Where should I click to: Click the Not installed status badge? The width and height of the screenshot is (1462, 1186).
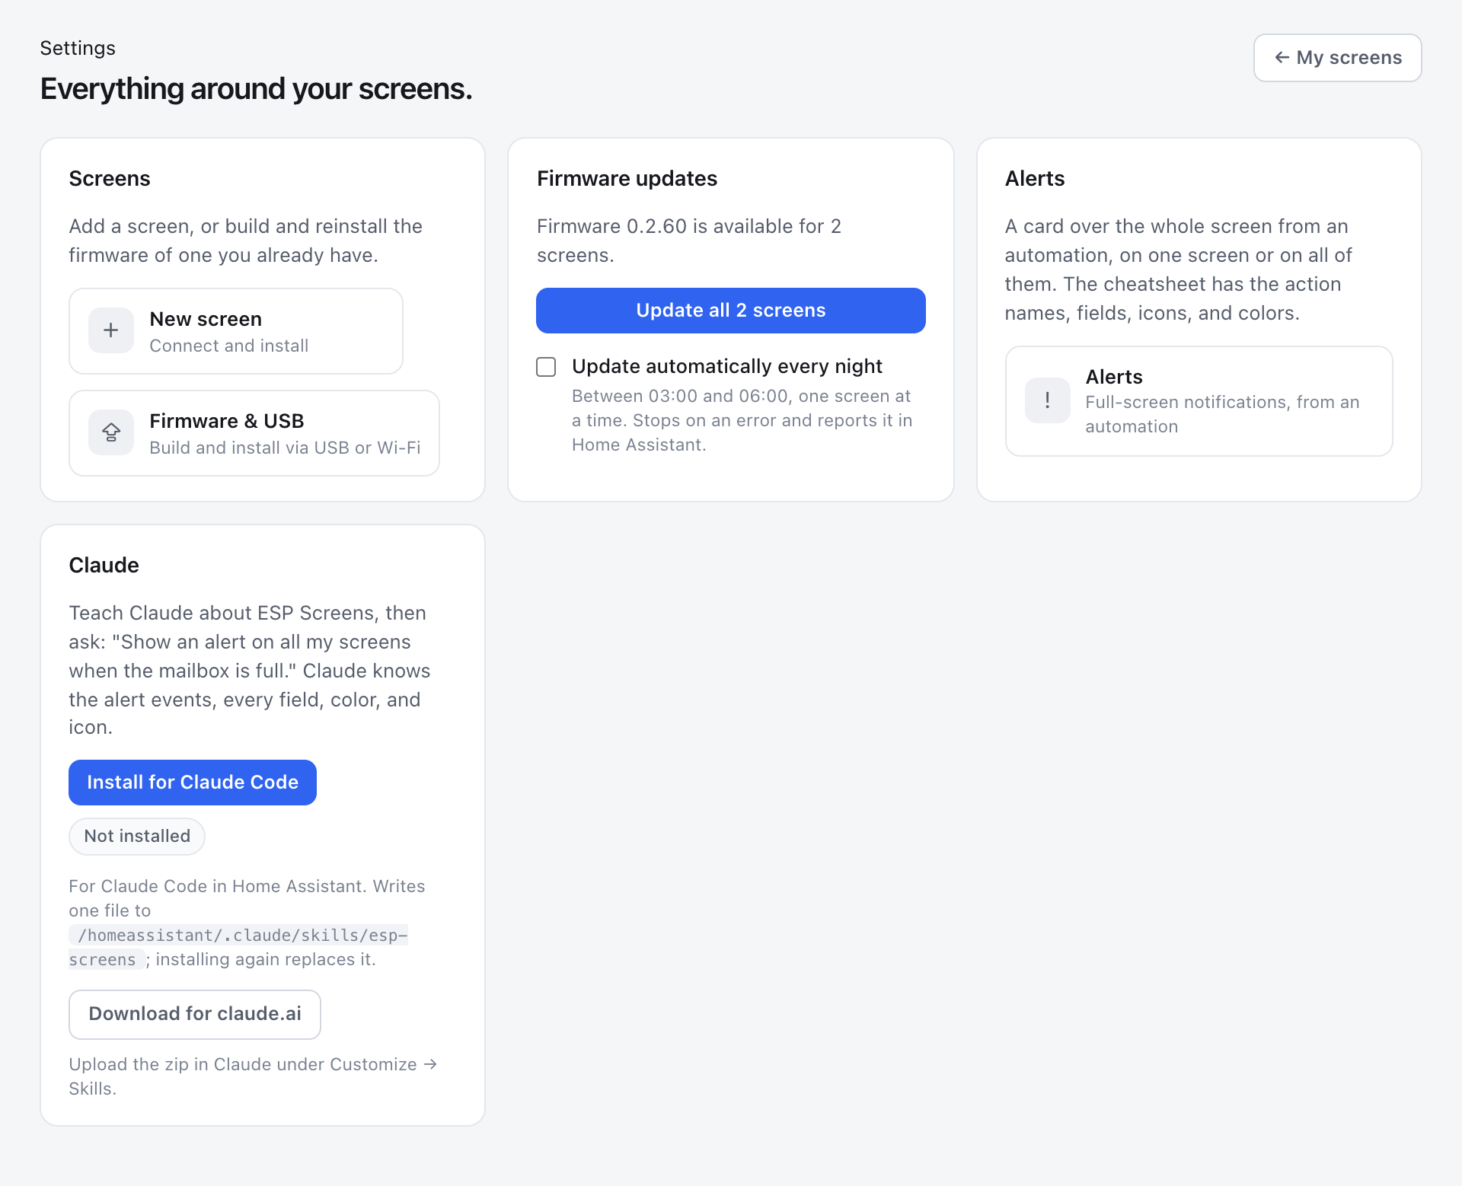137,837
